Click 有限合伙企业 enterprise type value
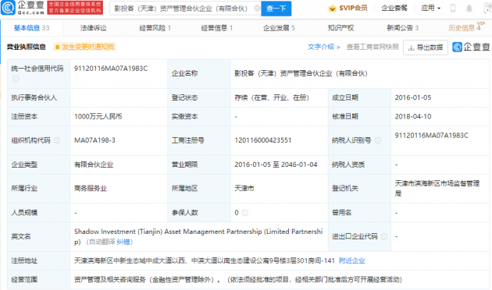The height and width of the screenshot is (290, 492). [94, 164]
